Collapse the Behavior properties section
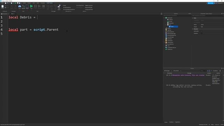This screenshot has width=224, height=126. coord(192,29)
